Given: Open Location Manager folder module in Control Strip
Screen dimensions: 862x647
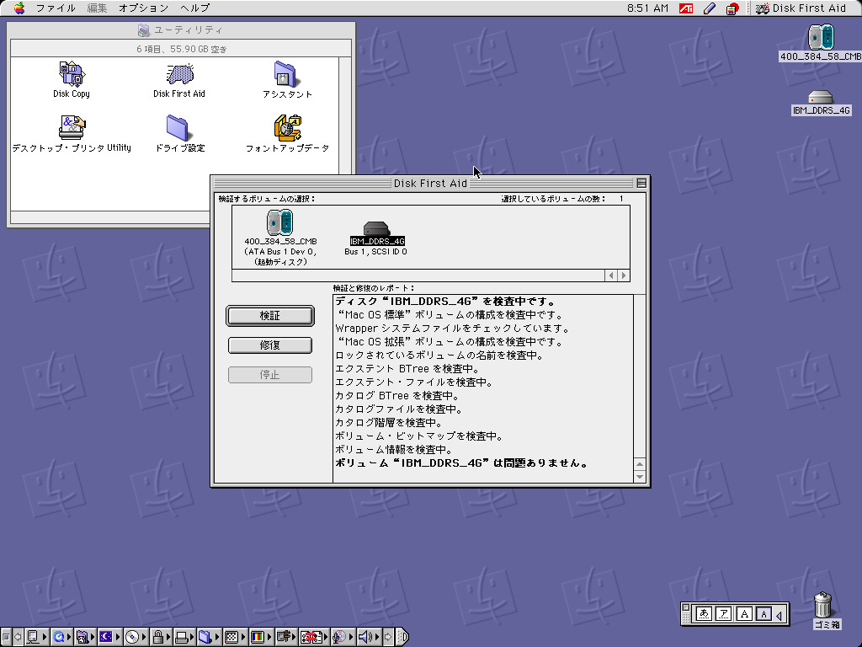Looking at the screenshot, I should [x=209, y=637].
